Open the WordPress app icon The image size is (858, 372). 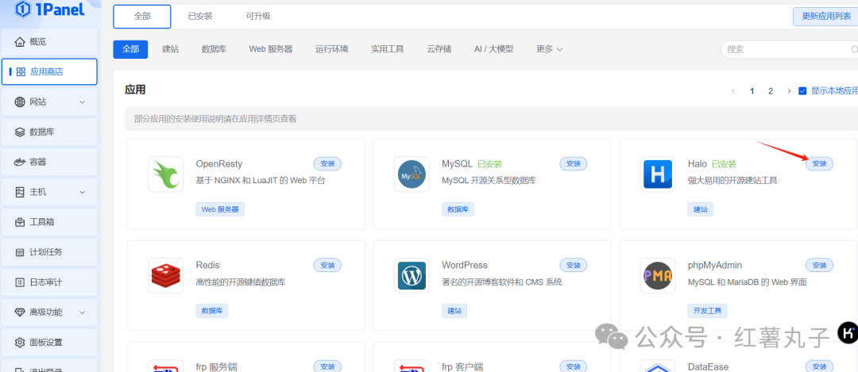click(412, 275)
